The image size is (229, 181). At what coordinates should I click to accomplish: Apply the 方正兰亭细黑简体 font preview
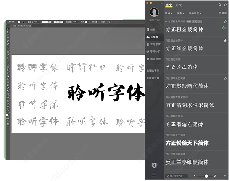pos(187,162)
